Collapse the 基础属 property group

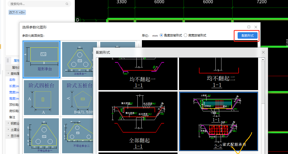pos(8,73)
